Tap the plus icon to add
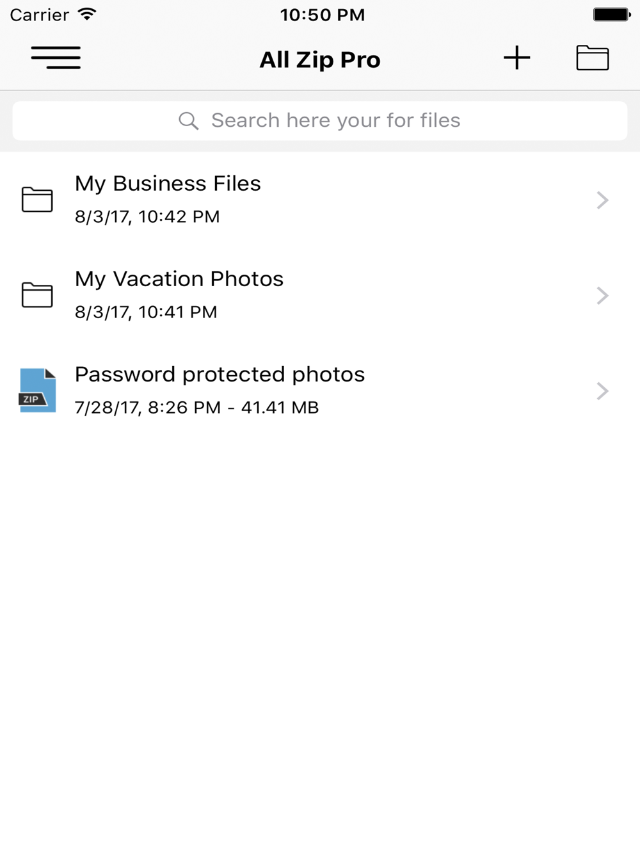The width and height of the screenshot is (640, 854). (516, 58)
